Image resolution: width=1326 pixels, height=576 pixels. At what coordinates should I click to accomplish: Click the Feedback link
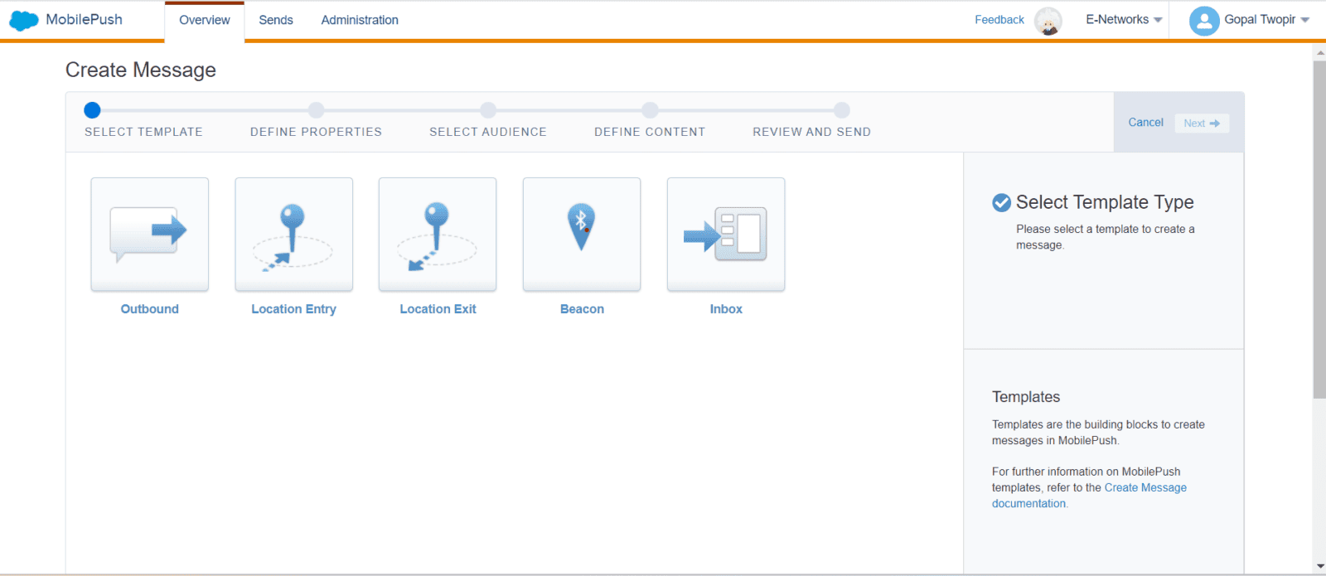tap(999, 20)
